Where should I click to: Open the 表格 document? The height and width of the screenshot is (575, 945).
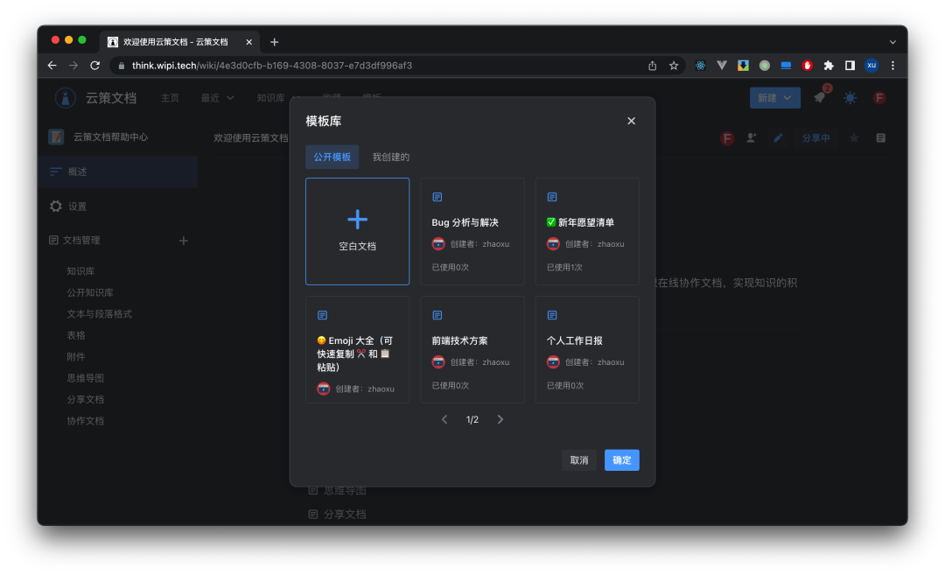tap(76, 335)
